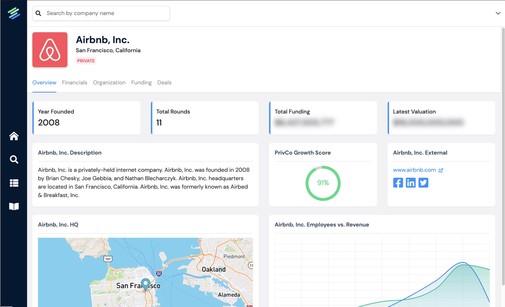Image resolution: width=505 pixels, height=307 pixels.
Task: Click the external link icon beside website
Action: coord(441,170)
